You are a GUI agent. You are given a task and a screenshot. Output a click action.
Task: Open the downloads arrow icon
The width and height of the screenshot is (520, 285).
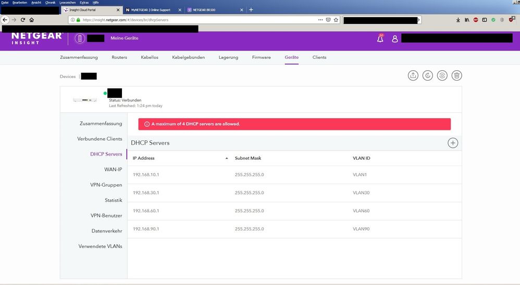click(458, 20)
